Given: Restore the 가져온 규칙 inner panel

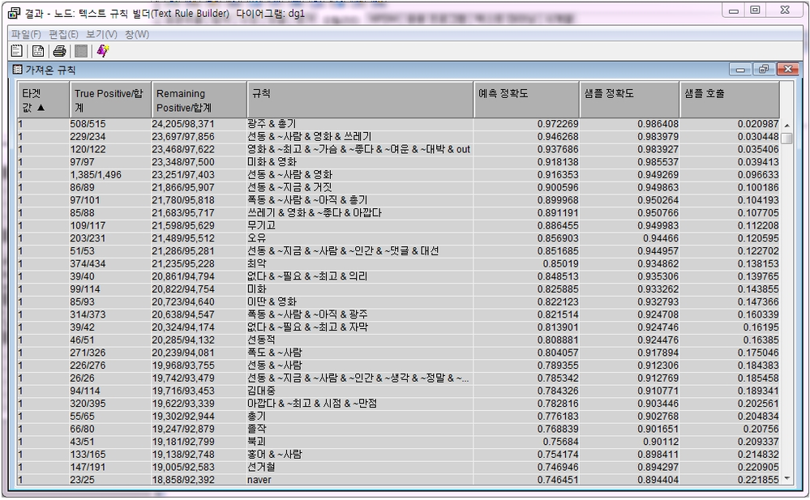Looking at the screenshot, I should coord(764,69).
